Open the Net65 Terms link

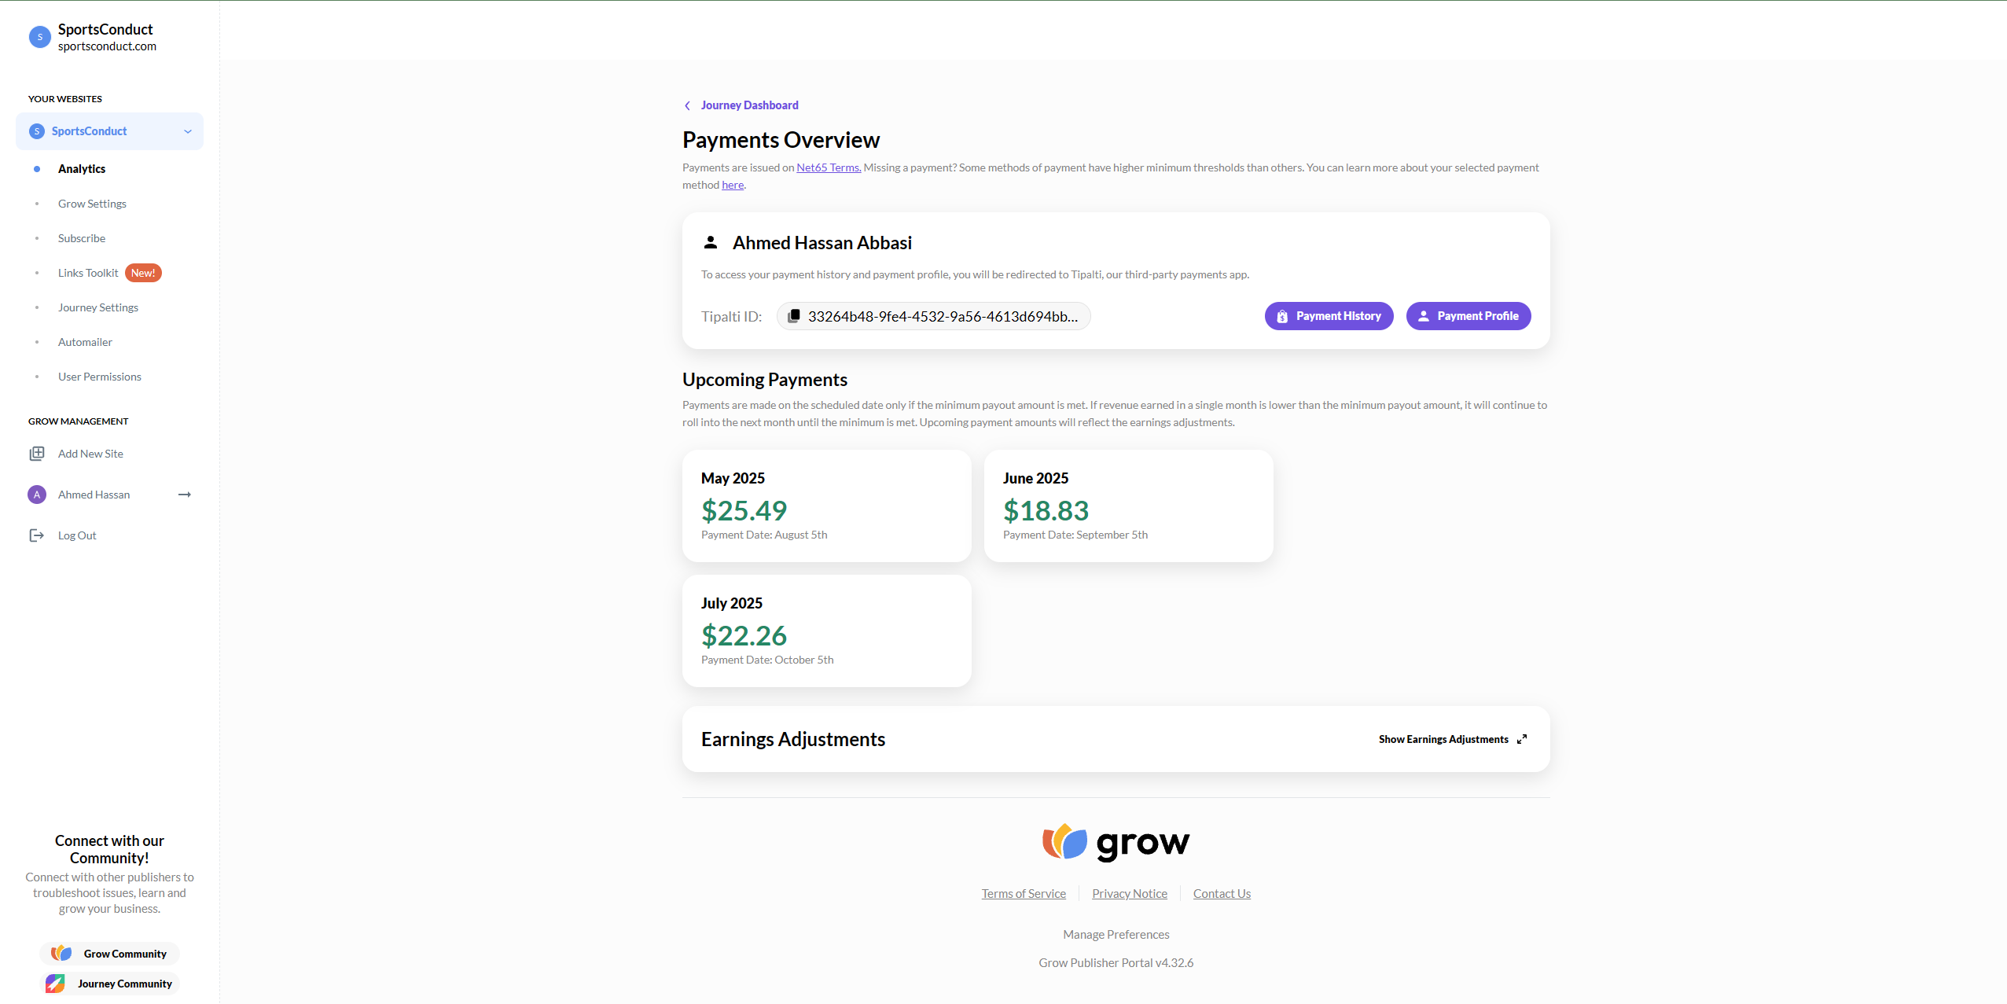pos(829,167)
